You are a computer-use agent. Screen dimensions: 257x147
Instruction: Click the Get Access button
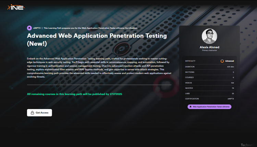tap(39, 113)
